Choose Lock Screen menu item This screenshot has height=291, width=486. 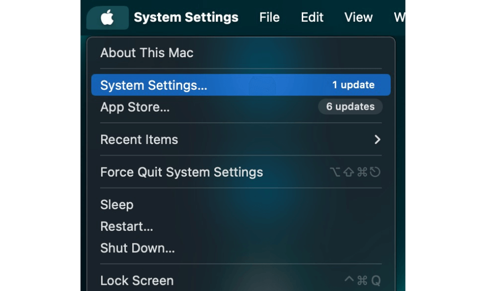click(241, 280)
